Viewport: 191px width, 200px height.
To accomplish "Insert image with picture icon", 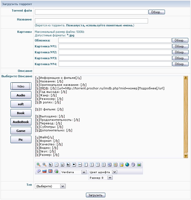I will pyautogui.click(x=139, y=165).
